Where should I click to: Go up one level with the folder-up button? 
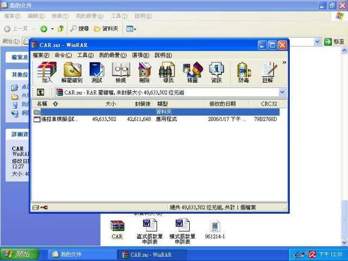coord(40,92)
